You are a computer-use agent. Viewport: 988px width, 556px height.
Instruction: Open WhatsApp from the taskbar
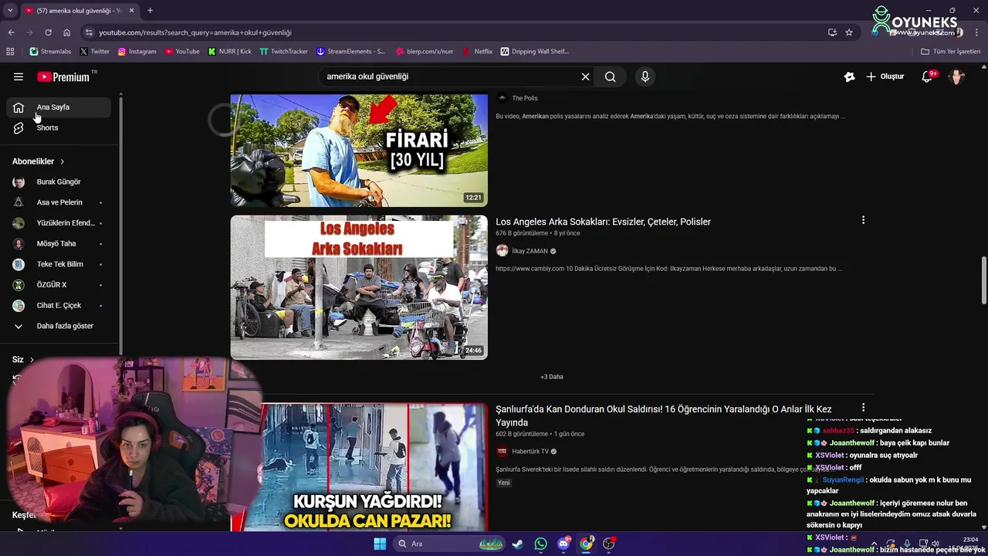coord(540,544)
